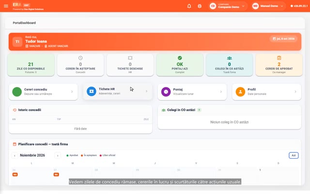Open the Tichete HR shortcut
310x194 pixels.
coord(118,92)
